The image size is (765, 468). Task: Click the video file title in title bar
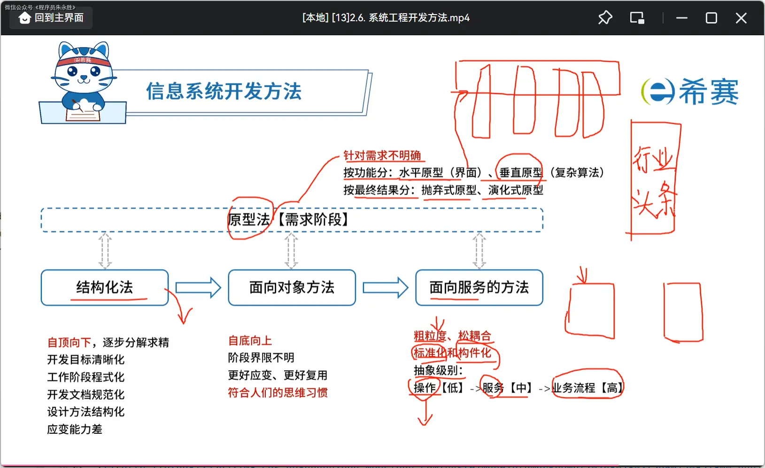click(x=386, y=18)
